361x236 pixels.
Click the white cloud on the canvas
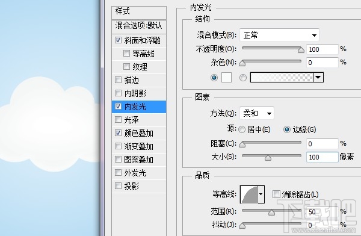pyautogui.click(x=49, y=125)
